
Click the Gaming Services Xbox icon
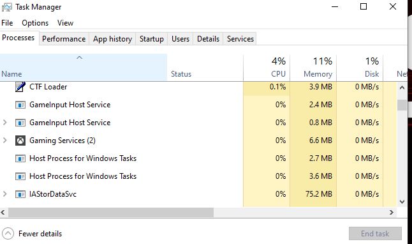pos(20,141)
